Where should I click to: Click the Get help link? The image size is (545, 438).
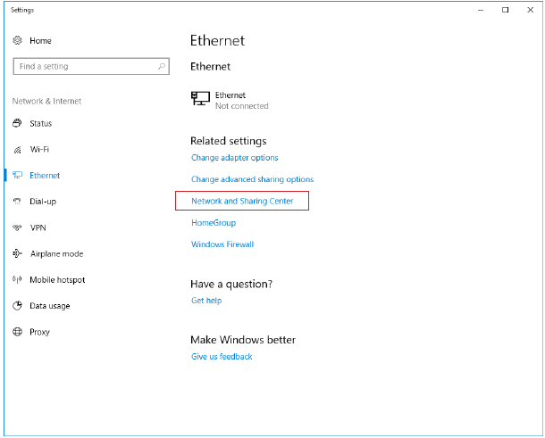pos(206,301)
